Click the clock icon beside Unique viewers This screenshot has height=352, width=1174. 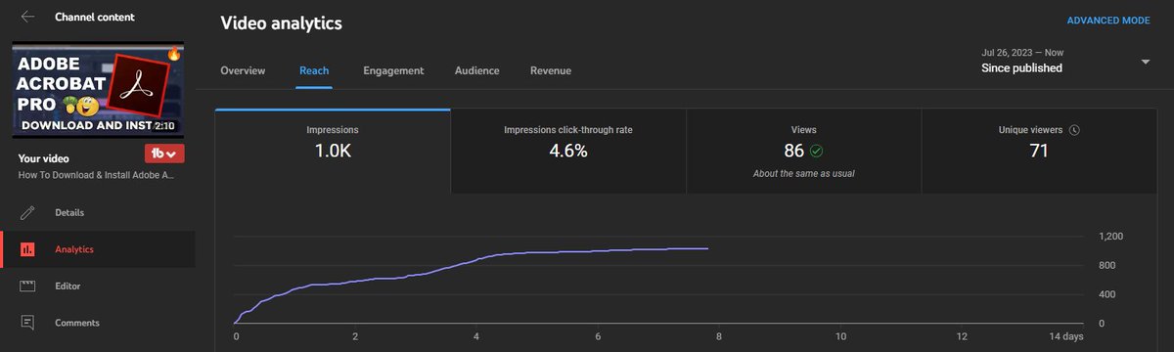1074,130
